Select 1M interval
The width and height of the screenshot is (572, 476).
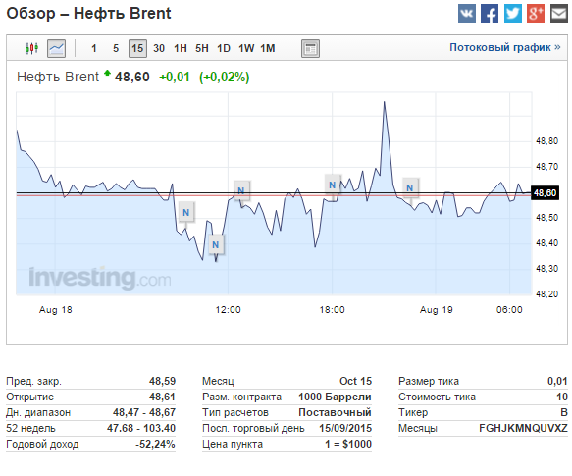268,48
